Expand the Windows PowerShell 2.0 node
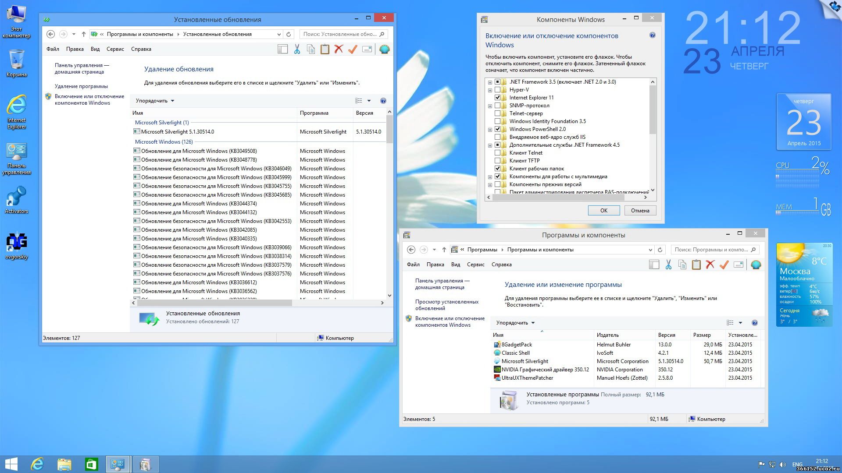The width and height of the screenshot is (842, 473). click(x=490, y=129)
